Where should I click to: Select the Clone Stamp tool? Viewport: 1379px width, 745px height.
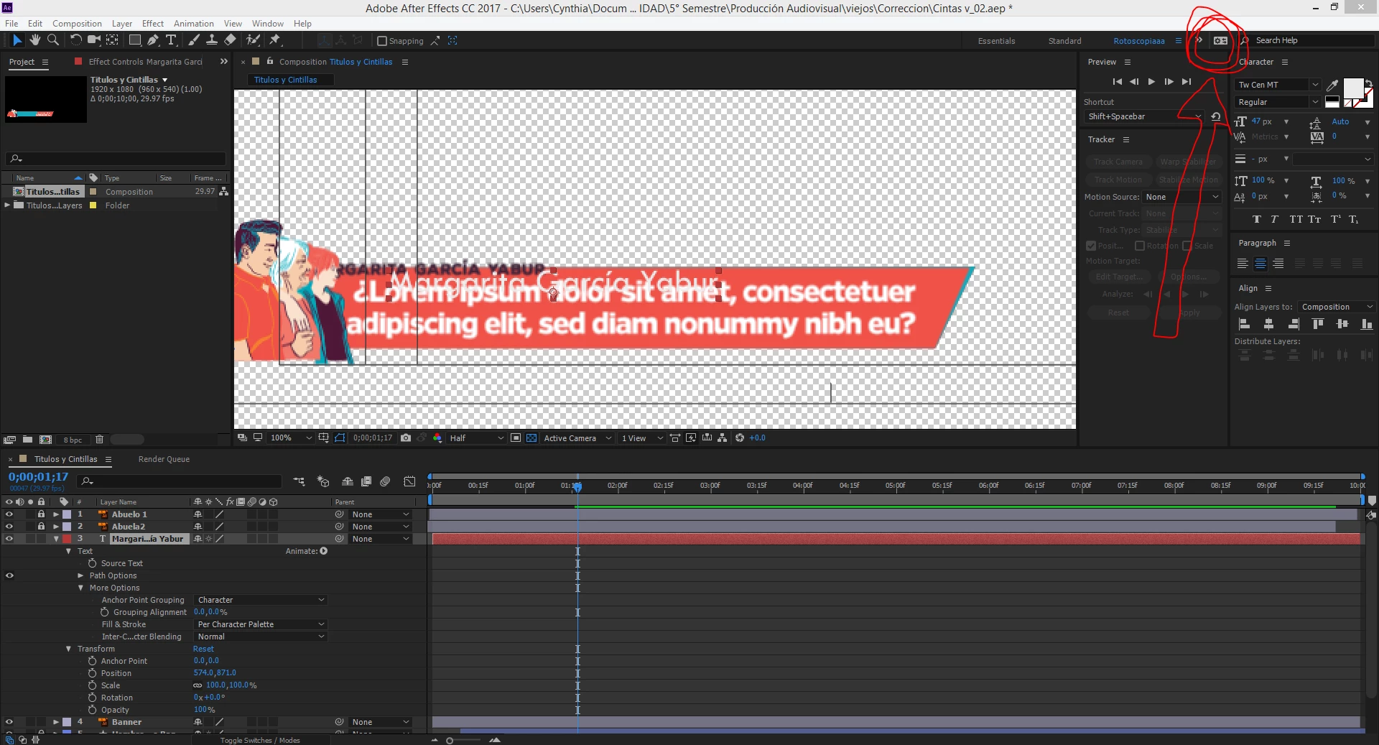(x=212, y=40)
